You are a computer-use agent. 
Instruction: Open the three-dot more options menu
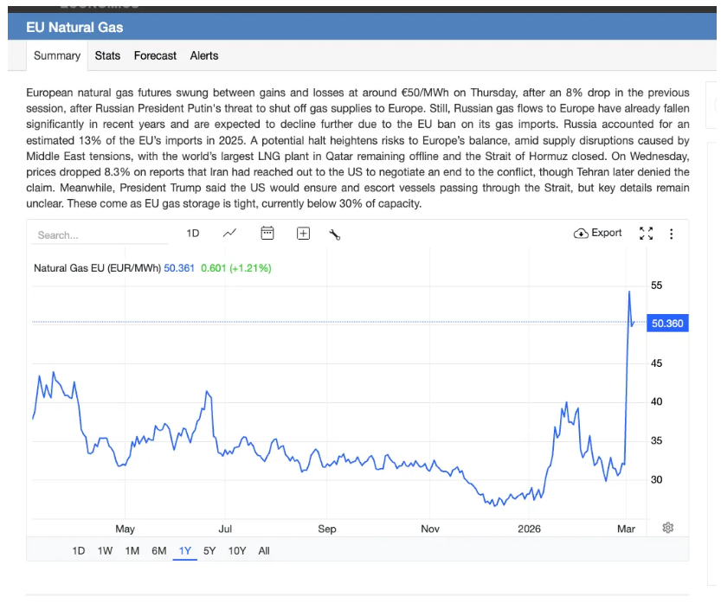(671, 234)
